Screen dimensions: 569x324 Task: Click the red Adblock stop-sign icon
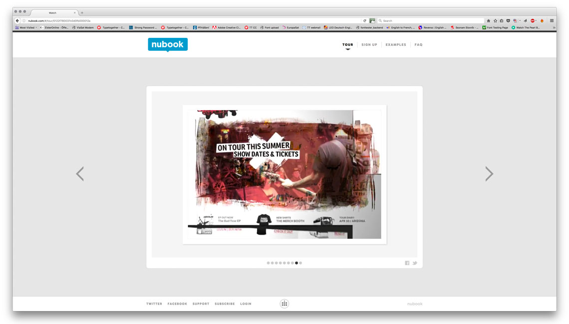[x=533, y=20]
